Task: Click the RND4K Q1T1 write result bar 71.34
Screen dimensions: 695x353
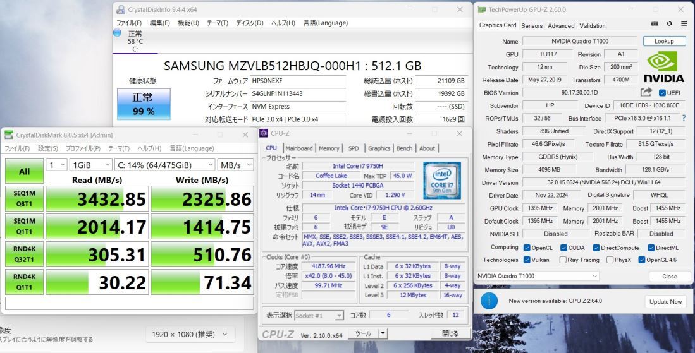Action: pyautogui.click(x=202, y=282)
